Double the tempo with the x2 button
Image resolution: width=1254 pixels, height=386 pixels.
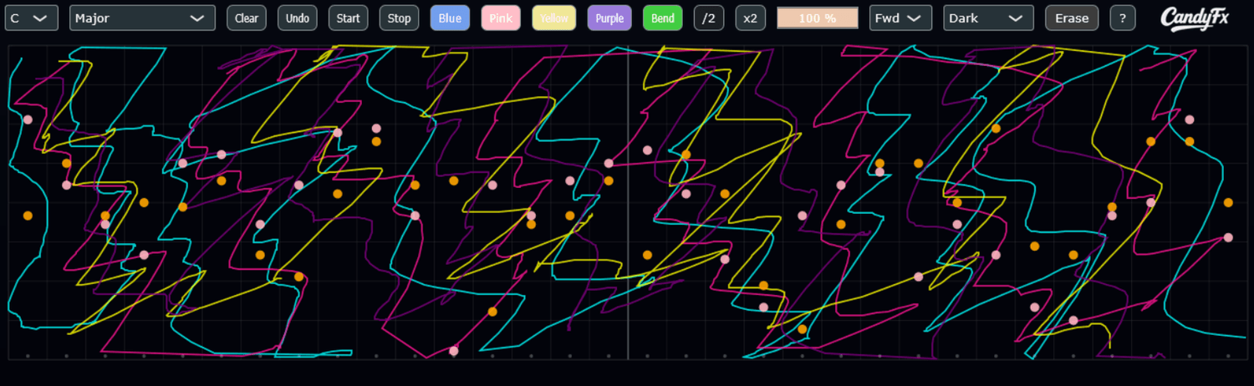coord(751,18)
